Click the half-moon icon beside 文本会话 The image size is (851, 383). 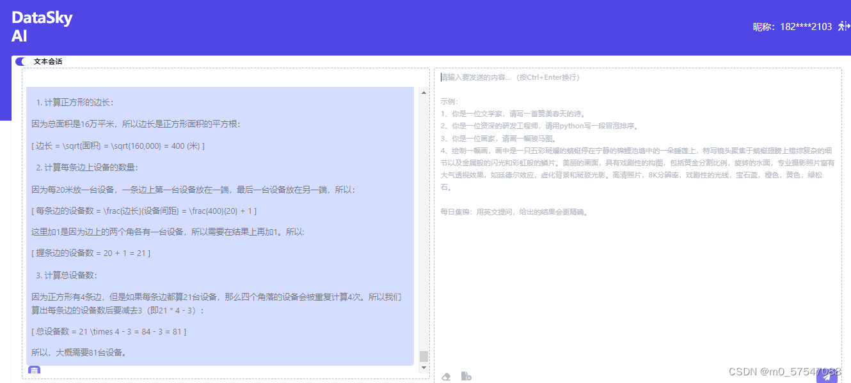coord(21,61)
